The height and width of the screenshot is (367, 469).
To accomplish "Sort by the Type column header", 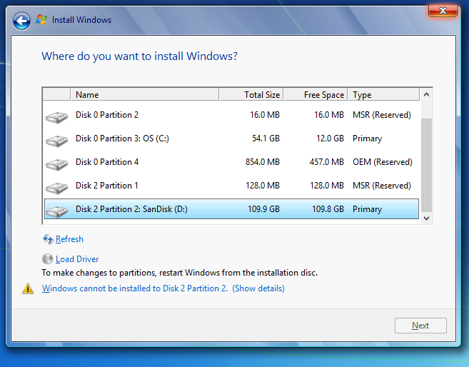I will [384, 94].
